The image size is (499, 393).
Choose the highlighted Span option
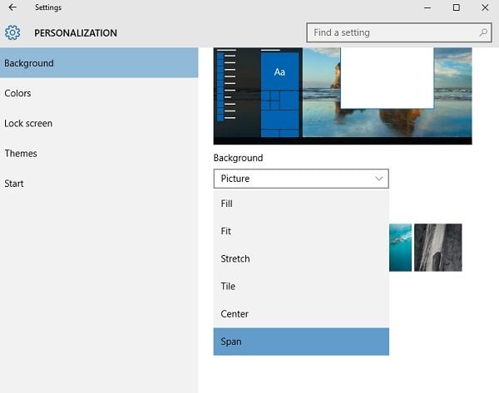(x=301, y=341)
